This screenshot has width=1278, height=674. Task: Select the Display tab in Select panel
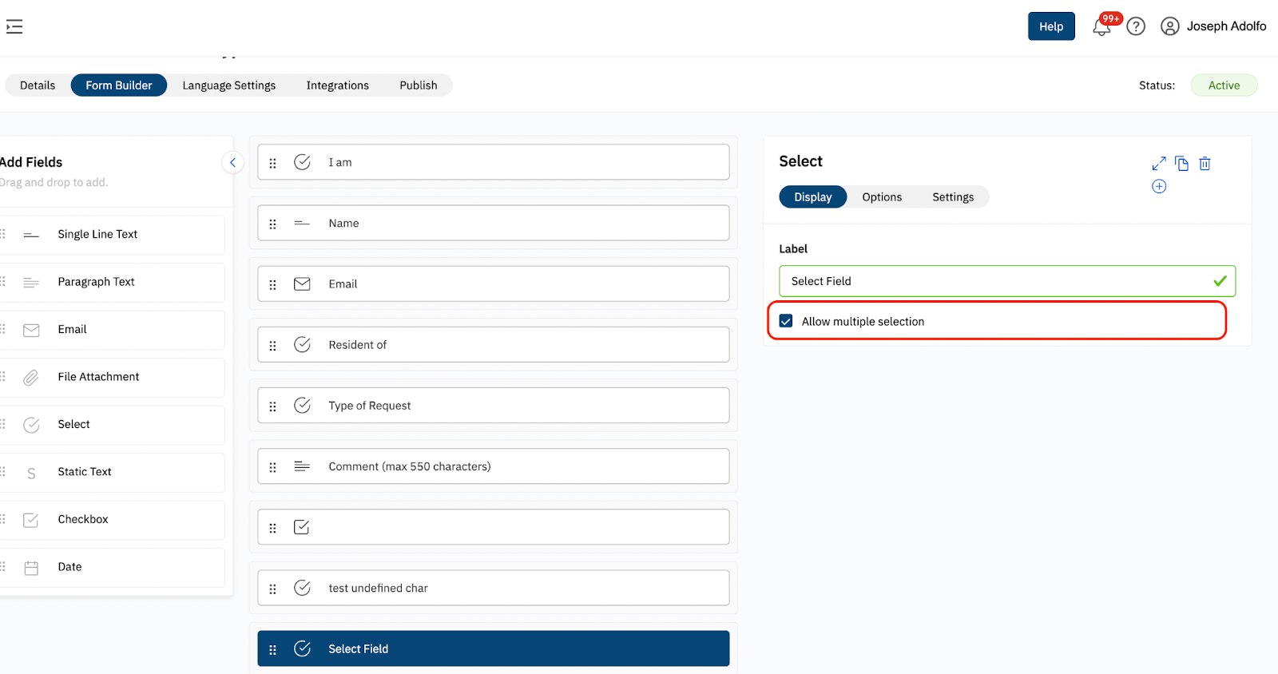tap(813, 197)
